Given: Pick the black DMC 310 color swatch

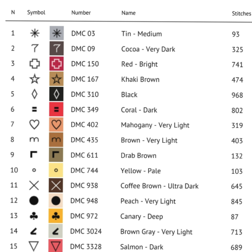Looking at the screenshot, I should tap(56, 94).
